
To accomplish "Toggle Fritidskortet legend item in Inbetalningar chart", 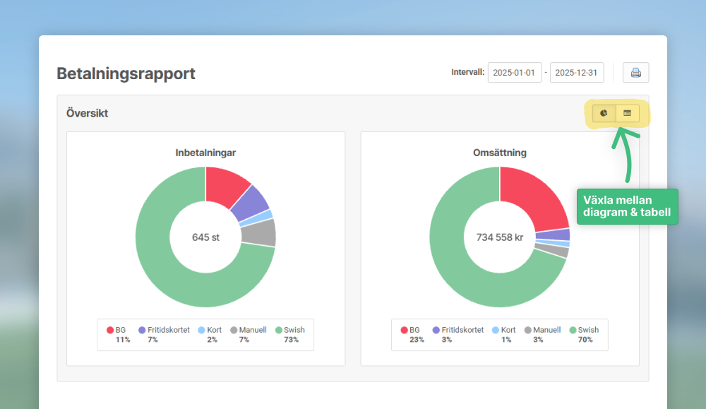I will click(x=163, y=330).
